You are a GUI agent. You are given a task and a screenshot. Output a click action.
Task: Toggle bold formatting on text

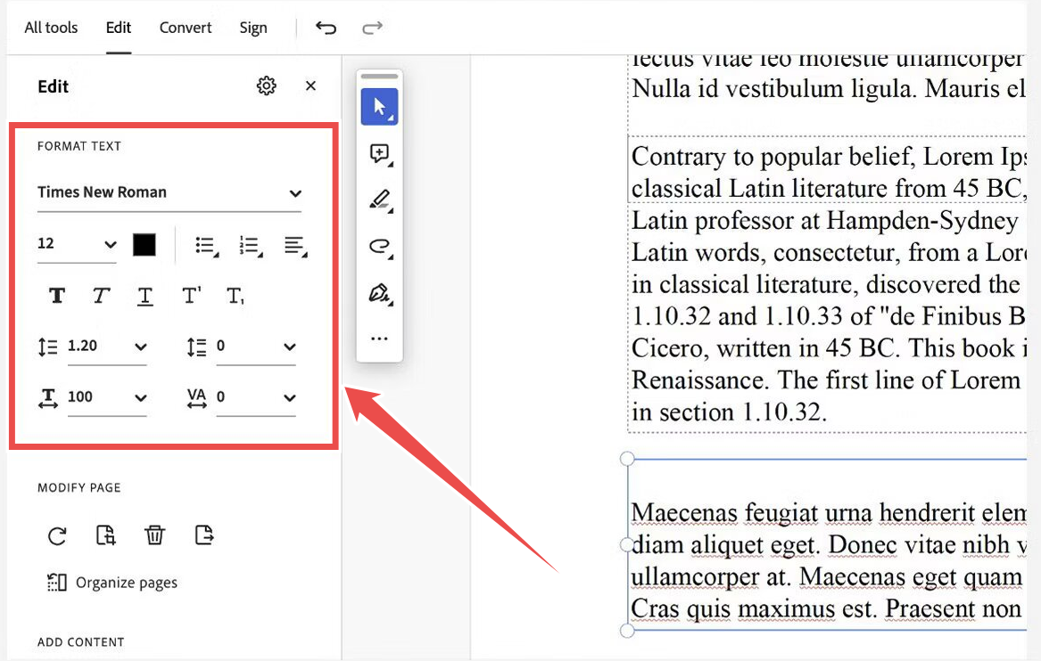click(x=56, y=295)
